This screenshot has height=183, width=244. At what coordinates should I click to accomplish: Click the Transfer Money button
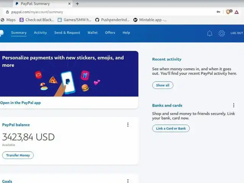18,155
